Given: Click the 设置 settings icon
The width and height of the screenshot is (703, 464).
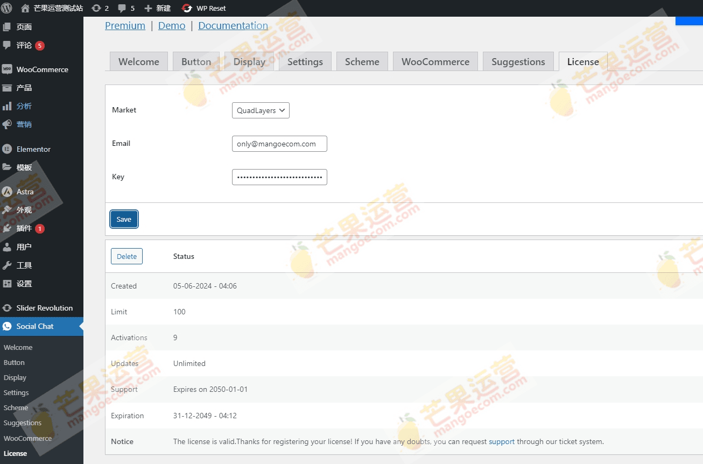Looking at the screenshot, I should coord(7,283).
